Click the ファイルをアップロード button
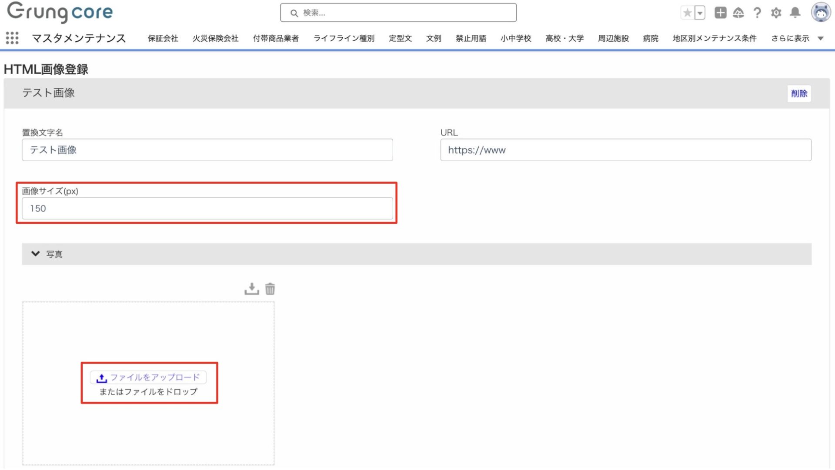 (148, 377)
